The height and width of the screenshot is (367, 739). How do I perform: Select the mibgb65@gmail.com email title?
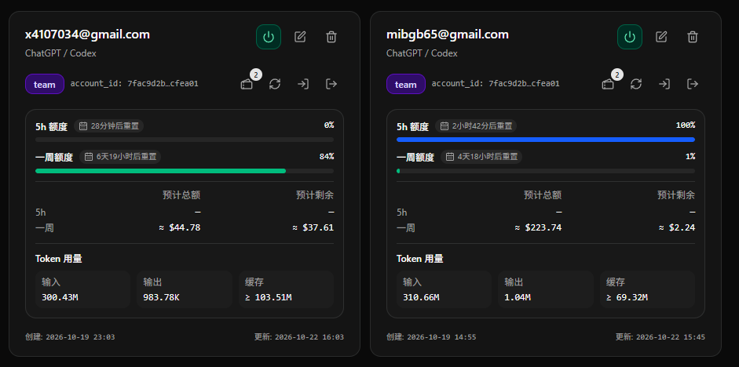(x=448, y=35)
